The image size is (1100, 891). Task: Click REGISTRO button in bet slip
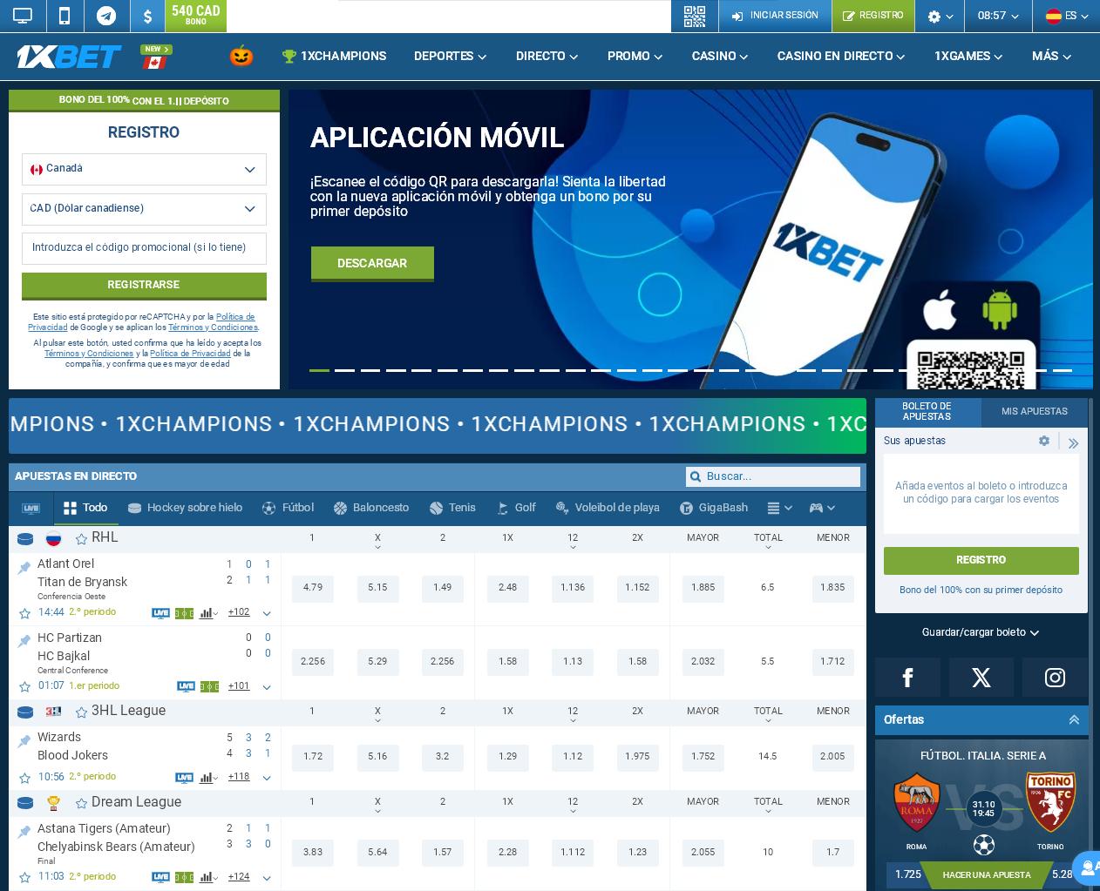click(x=981, y=560)
